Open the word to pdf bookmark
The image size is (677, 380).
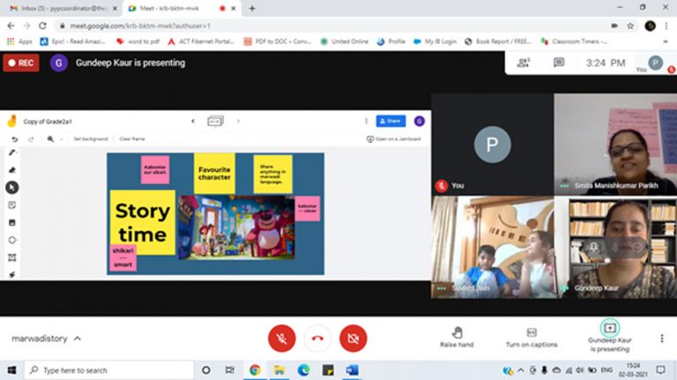pos(138,41)
